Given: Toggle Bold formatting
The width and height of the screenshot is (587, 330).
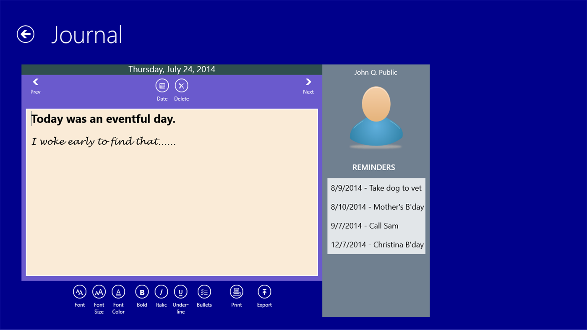Looking at the screenshot, I should 141,291.
